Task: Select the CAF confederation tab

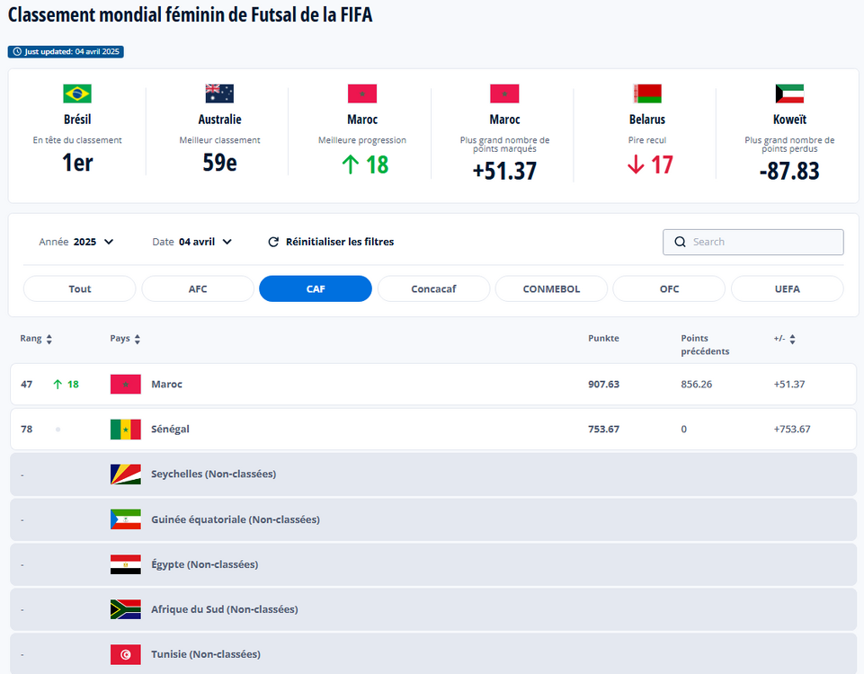Action: (x=316, y=288)
